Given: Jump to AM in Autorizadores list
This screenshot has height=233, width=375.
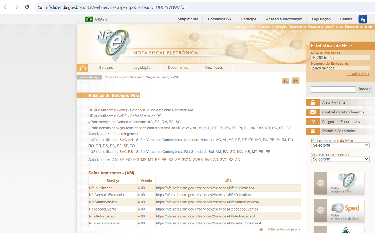Looking at the screenshot, I should tap(115, 160).
